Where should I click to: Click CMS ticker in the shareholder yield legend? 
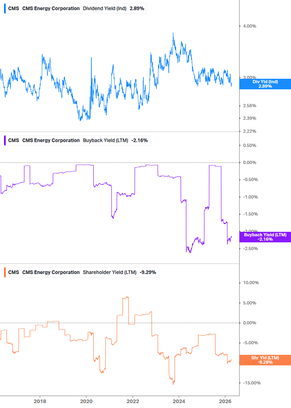pos(13,272)
